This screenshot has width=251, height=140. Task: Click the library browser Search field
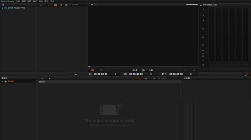point(78,5)
